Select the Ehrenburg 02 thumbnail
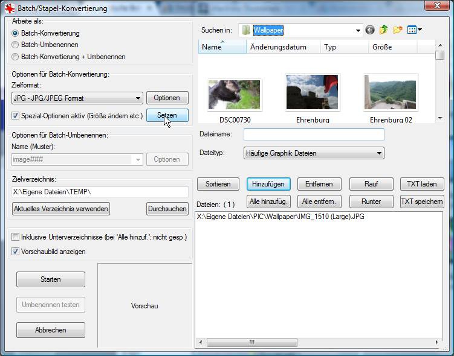The height and width of the screenshot is (356, 454). tap(391, 92)
